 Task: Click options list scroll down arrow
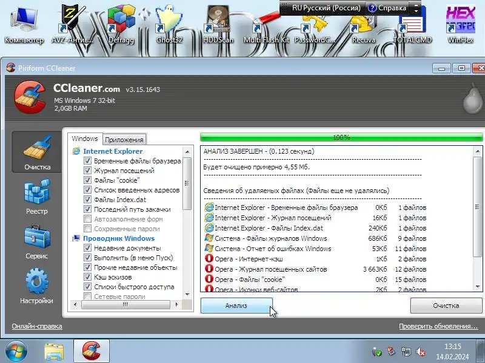[187, 295]
